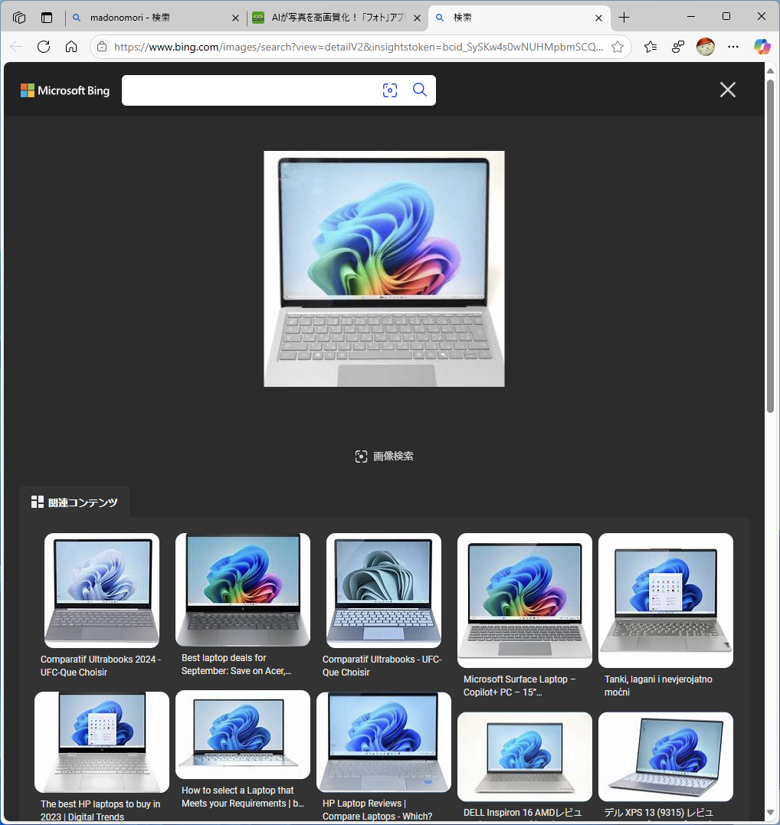Image resolution: width=780 pixels, height=825 pixels.
Task: Select the 関連コンテンツ tab
Action: pyautogui.click(x=75, y=503)
